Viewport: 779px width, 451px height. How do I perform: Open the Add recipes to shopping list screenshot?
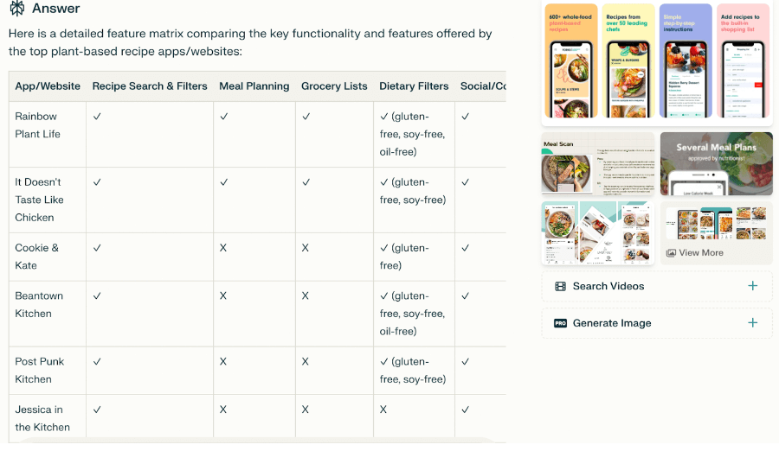point(743,60)
